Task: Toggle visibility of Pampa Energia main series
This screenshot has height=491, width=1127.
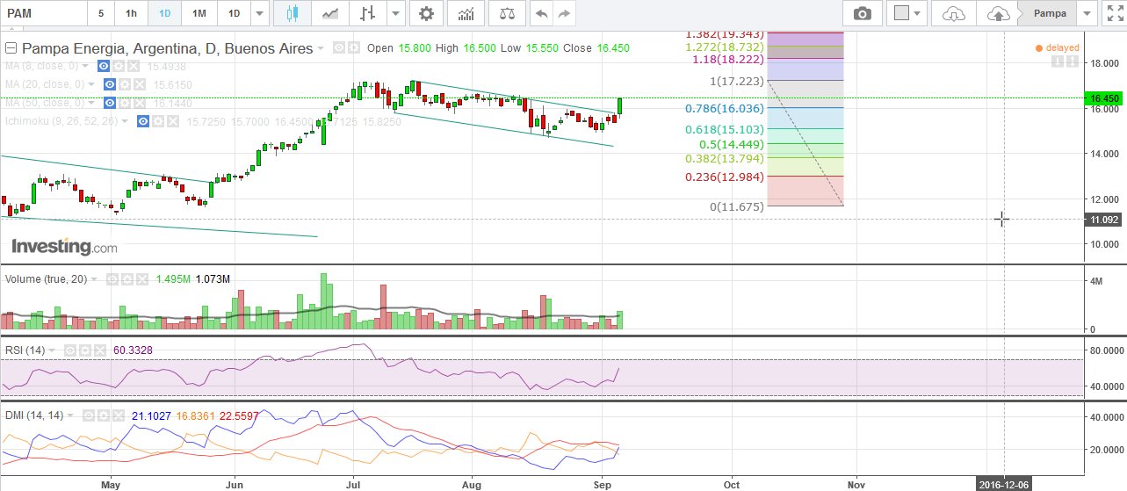Action: tap(339, 48)
